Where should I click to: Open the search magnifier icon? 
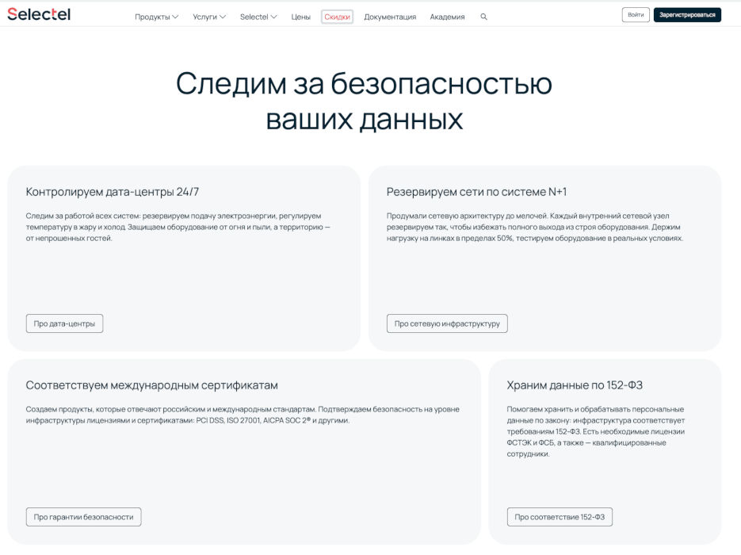click(x=483, y=17)
